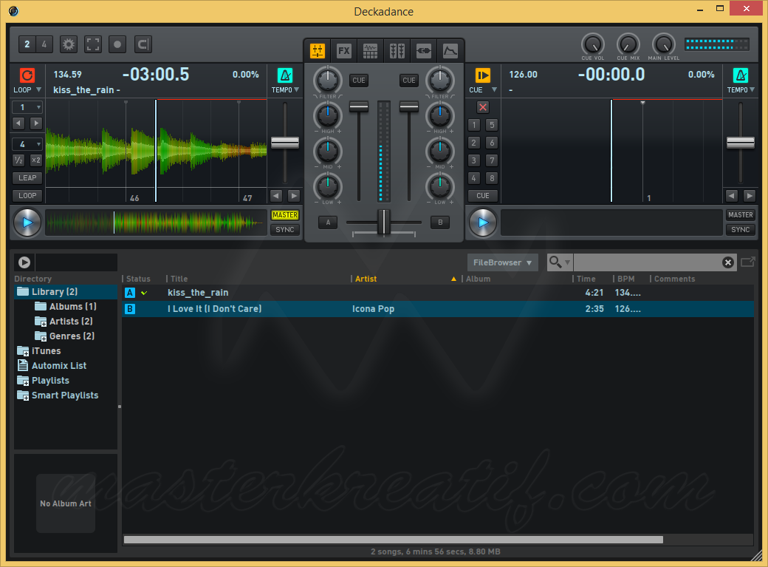Toggle the deck A loop icon
Viewport: 768px width, 567px height.
click(x=27, y=75)
